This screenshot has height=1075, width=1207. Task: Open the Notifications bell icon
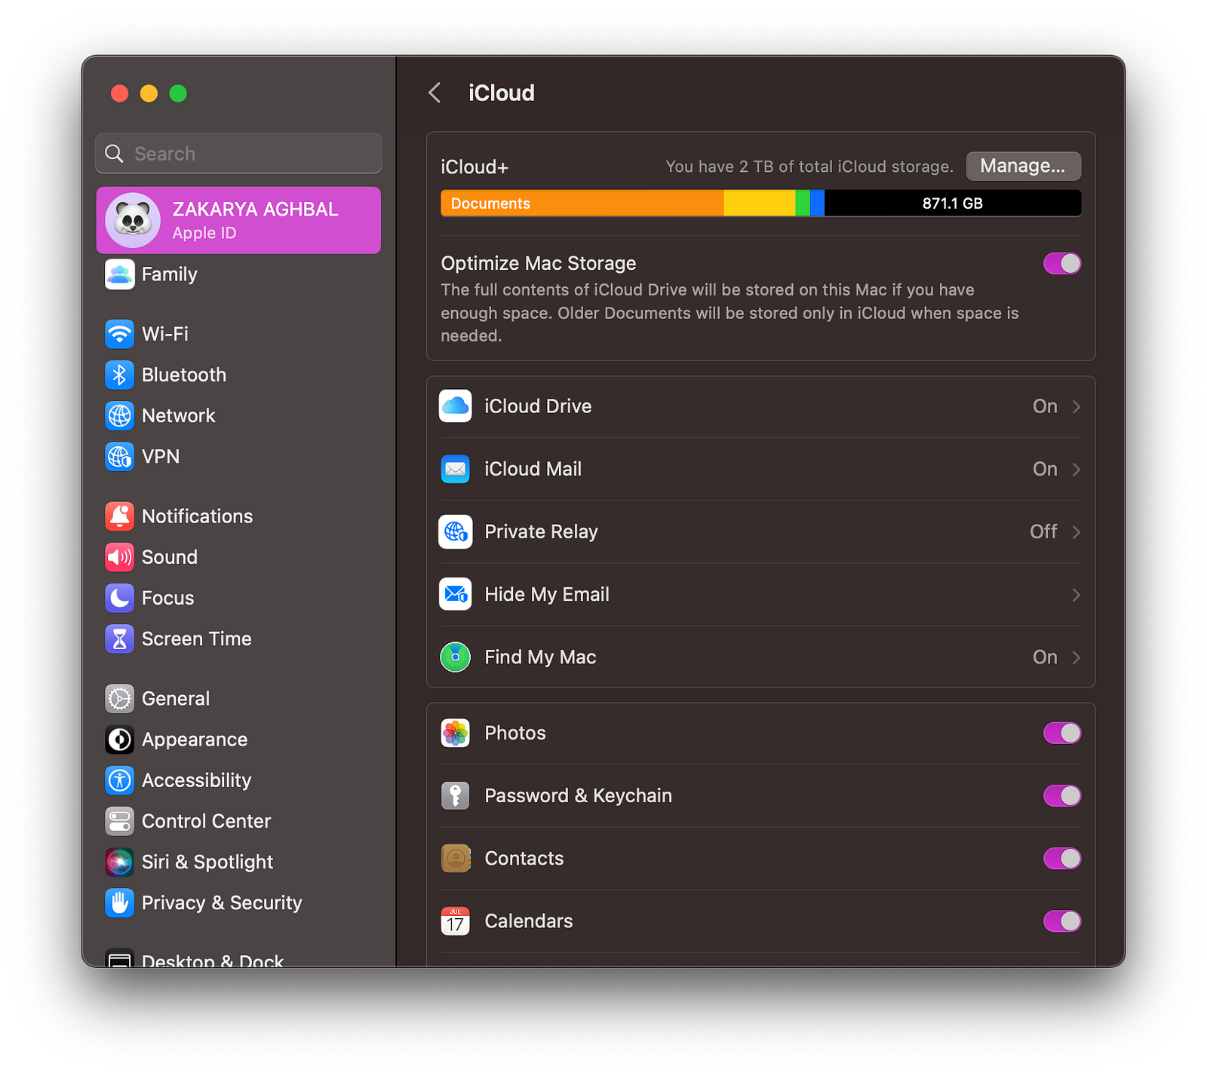click(119, 516)
